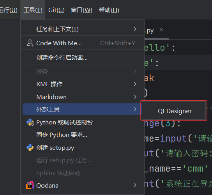This screenshot has width=212, height=195.
Task: Open Python 或调试控制台 entry
Action: [82, 122]
